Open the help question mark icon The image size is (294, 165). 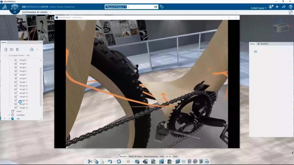pyautogui.click(x=291, y=7)
